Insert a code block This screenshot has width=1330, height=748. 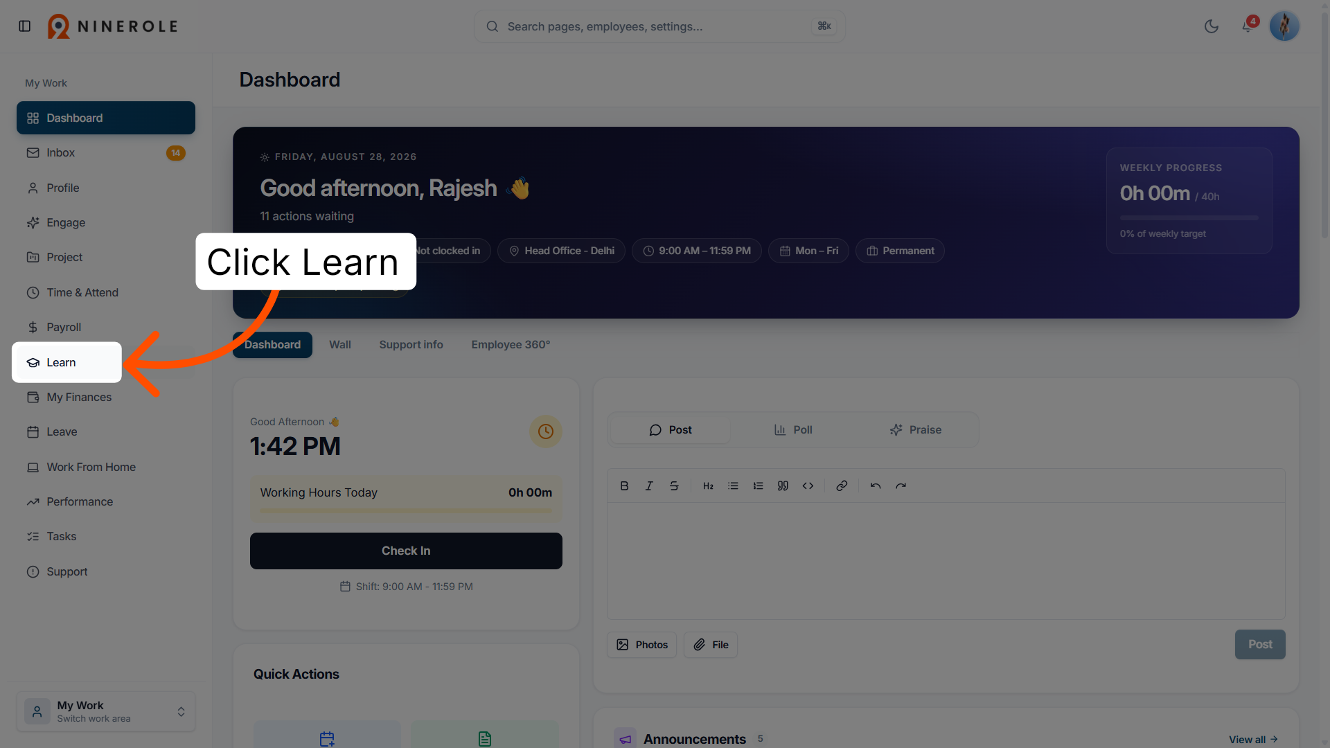pyautogui.click(x=808, y=486)
